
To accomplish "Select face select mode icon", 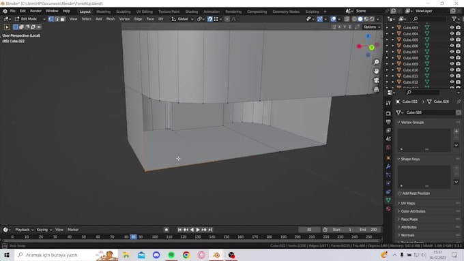I will click(x=63, y=19).
